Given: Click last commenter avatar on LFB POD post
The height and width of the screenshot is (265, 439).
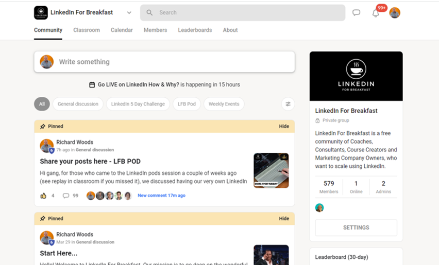Looking at the screenshot, I should coord(128,196).
